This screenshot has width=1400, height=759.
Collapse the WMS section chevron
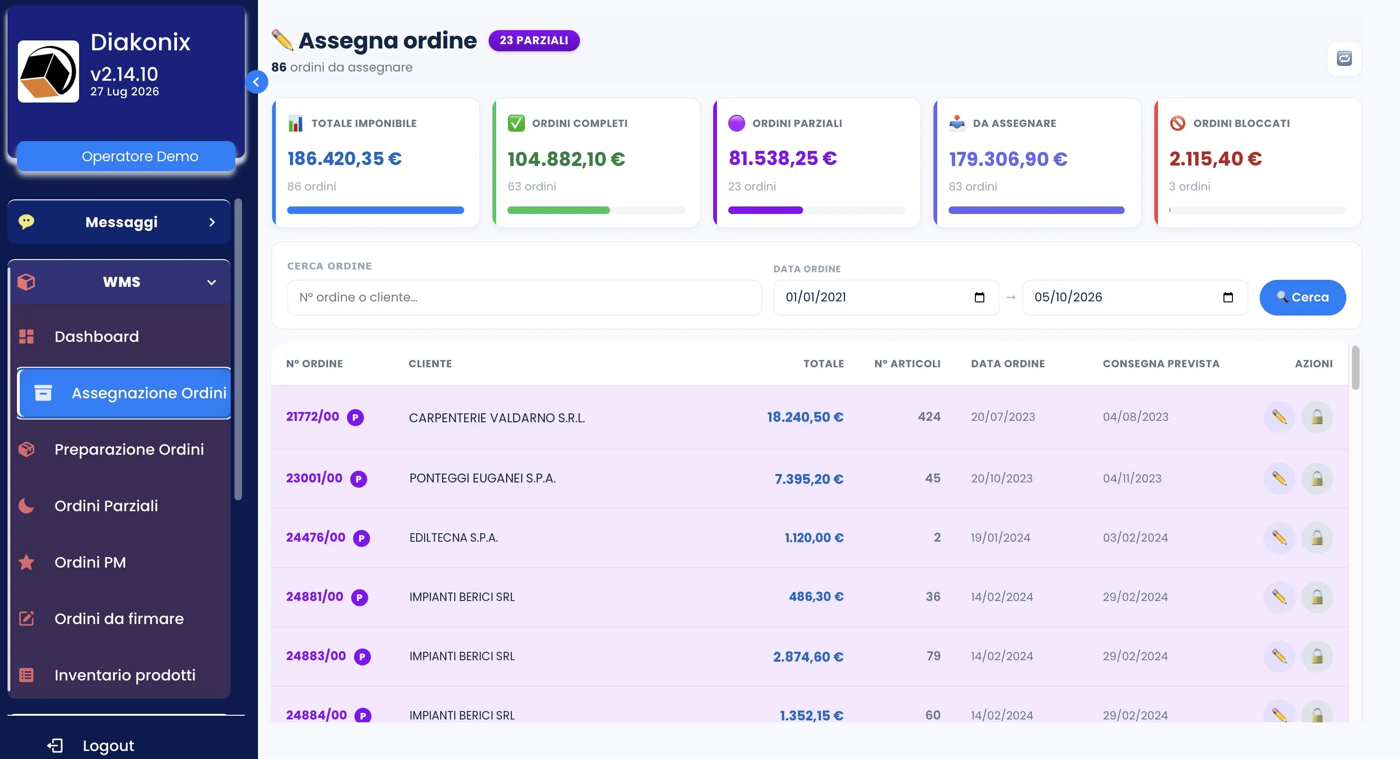point(211,282)
